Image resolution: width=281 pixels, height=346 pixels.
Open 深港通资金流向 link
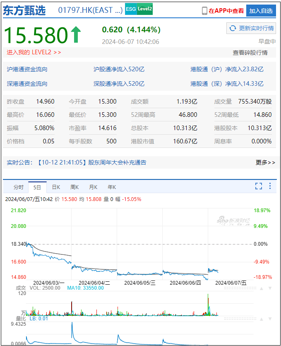point(27,84)
